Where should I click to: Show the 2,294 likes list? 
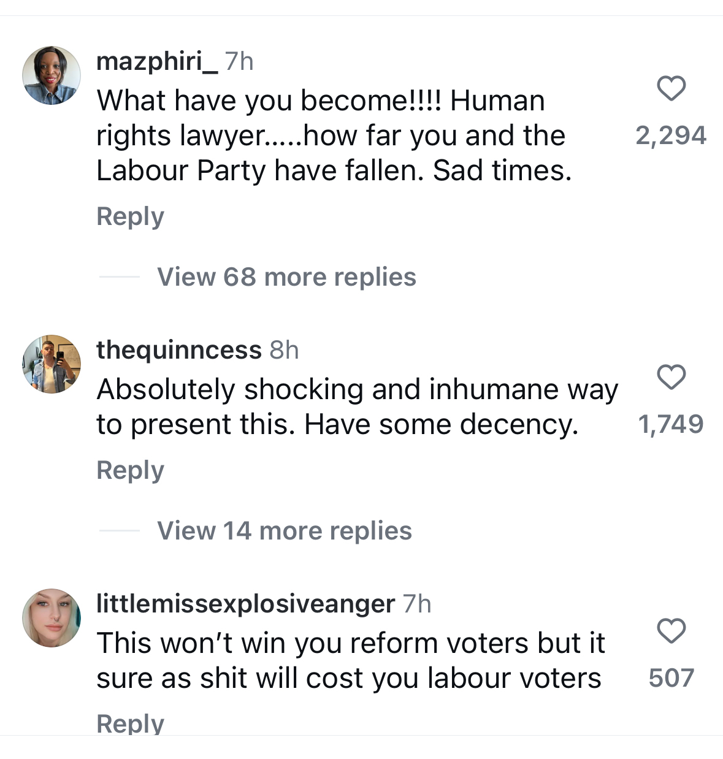coord(671,135)
